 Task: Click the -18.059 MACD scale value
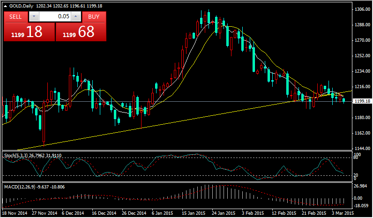point(361,206)
